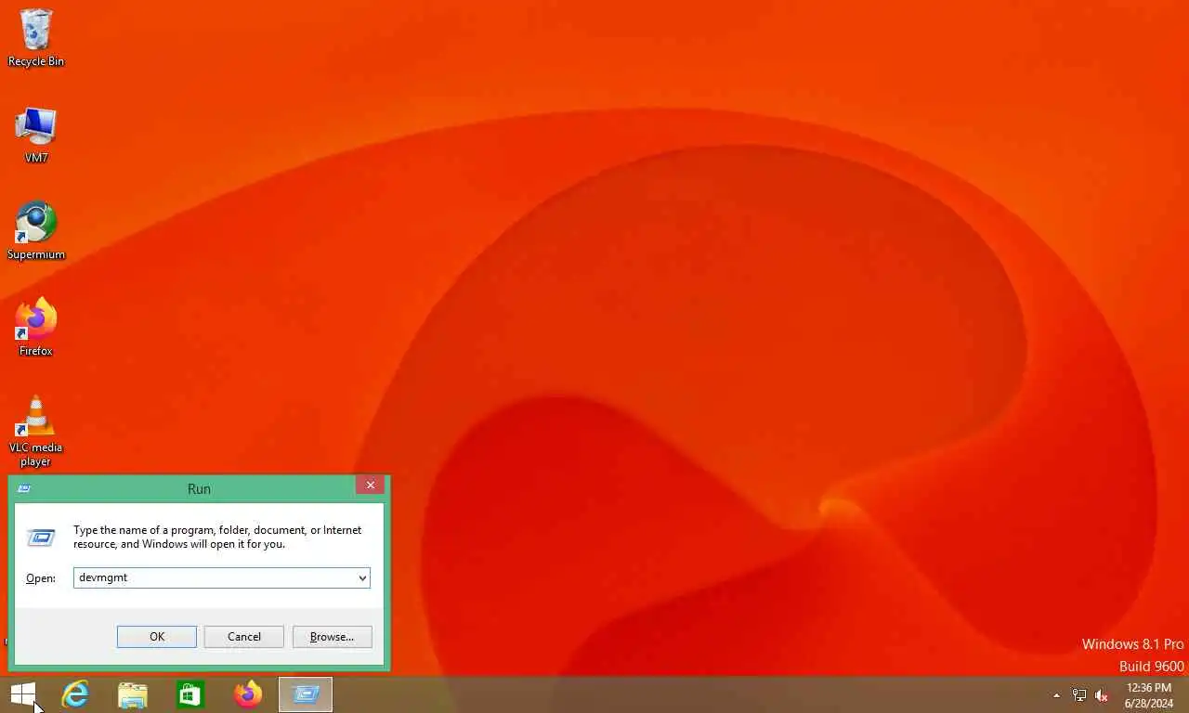Screen dimensions: 1189x713
Task: Click the muted volume tray icon
Action: click(x=1102, y=694)
